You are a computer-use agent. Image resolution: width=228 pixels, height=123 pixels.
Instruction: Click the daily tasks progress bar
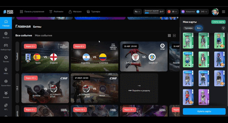click(151, 13)
